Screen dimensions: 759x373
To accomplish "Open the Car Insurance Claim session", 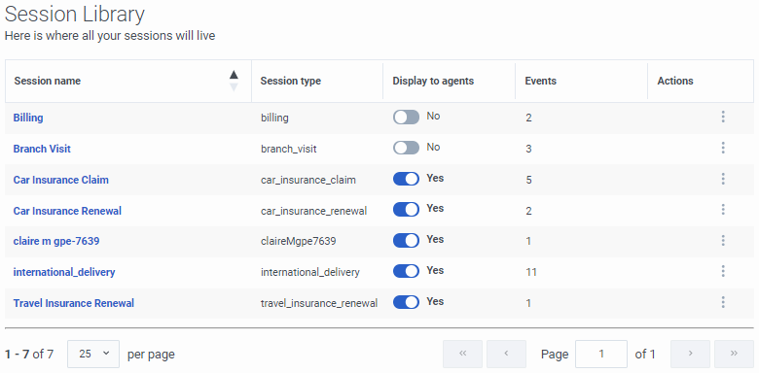I will point(61,180).
